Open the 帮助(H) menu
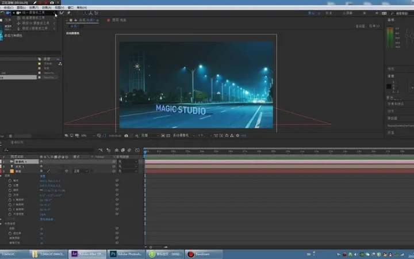 click(x=82, y=7)
